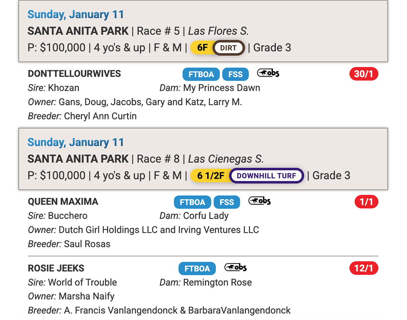Click the FTBOA badge for Queen Maxima
407x320 pixels.
point(192,202)
